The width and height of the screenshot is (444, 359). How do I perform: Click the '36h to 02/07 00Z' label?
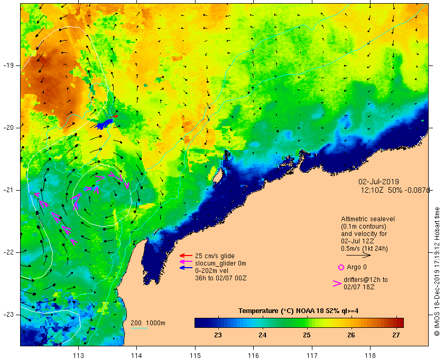(220, 278)
